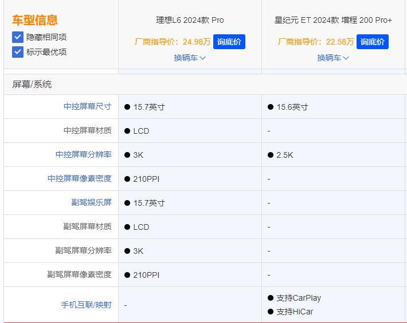The height and width of the screenshot is (323, 407).
Task: Expand 换辆车 dropdown under 理想L6
Action: pos(190,58)
